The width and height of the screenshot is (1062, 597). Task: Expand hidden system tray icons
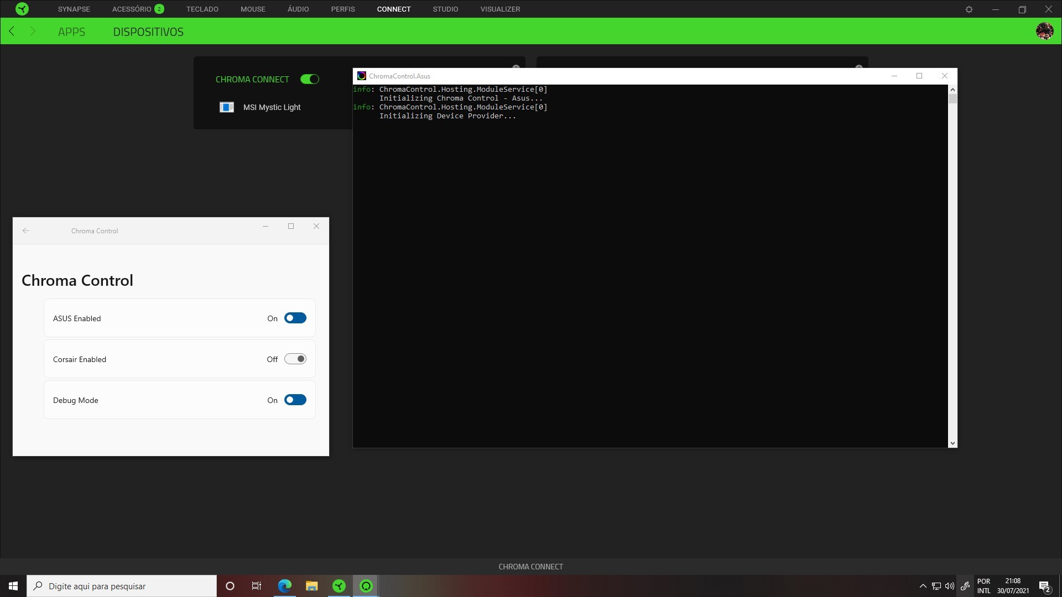coord(923,585)
